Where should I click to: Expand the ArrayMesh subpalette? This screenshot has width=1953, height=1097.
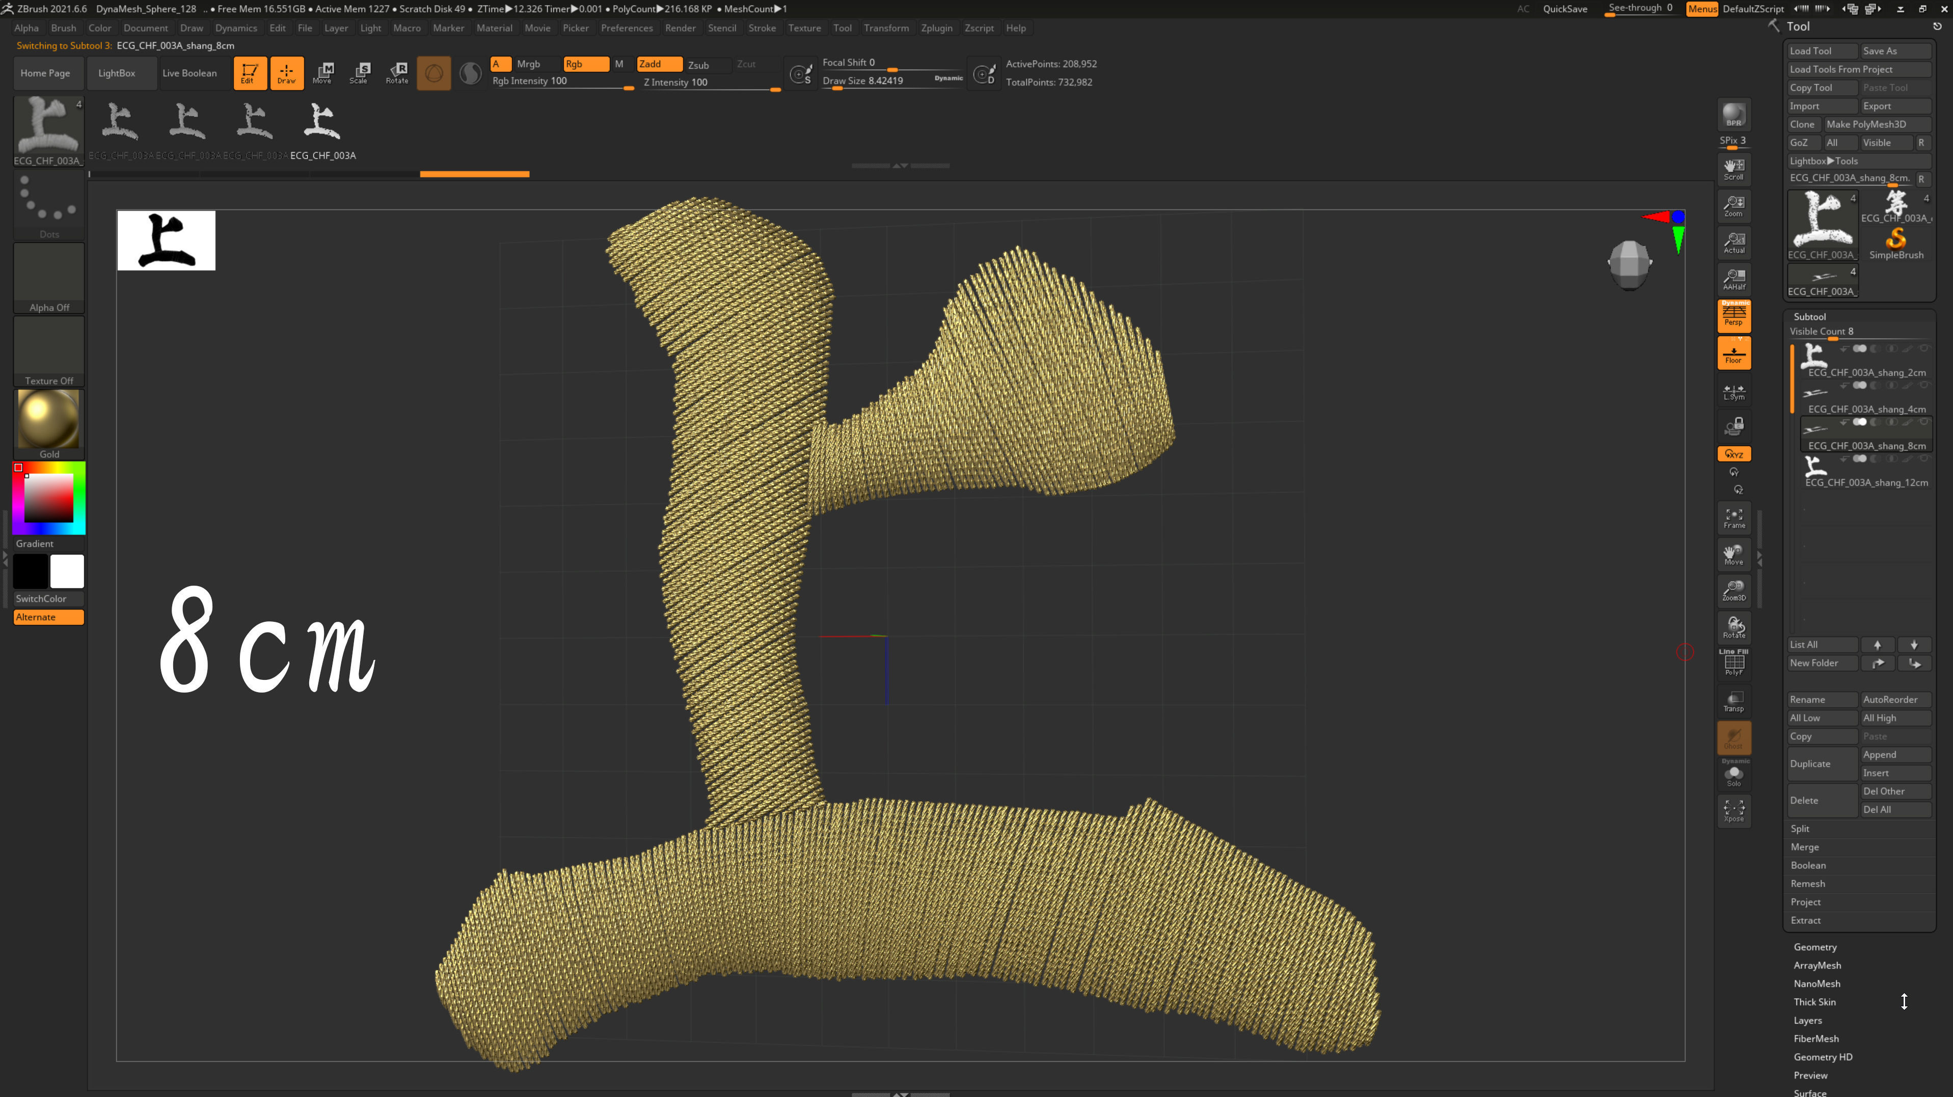pyautogui.click(x=1816, y=965)
